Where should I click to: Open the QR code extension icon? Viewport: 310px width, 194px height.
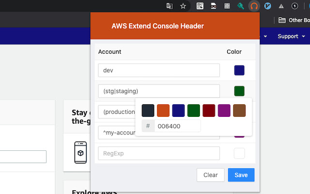click(x=200, y=6)
